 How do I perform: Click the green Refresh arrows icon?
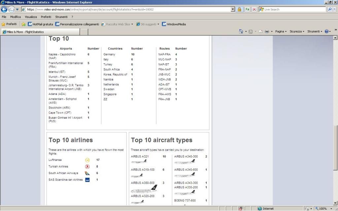coord(247,10)
